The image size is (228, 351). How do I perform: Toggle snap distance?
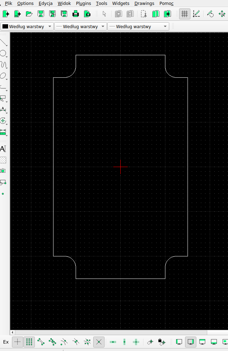coord(87,342)
